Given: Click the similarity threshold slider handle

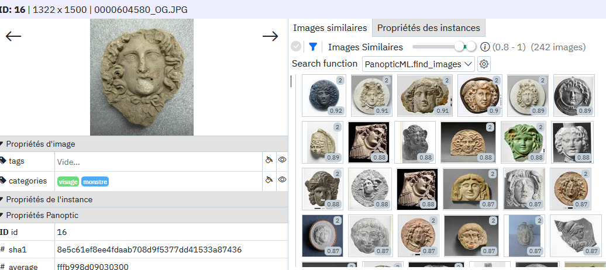Looking at the screenshot, I should (x=459, y=47).
